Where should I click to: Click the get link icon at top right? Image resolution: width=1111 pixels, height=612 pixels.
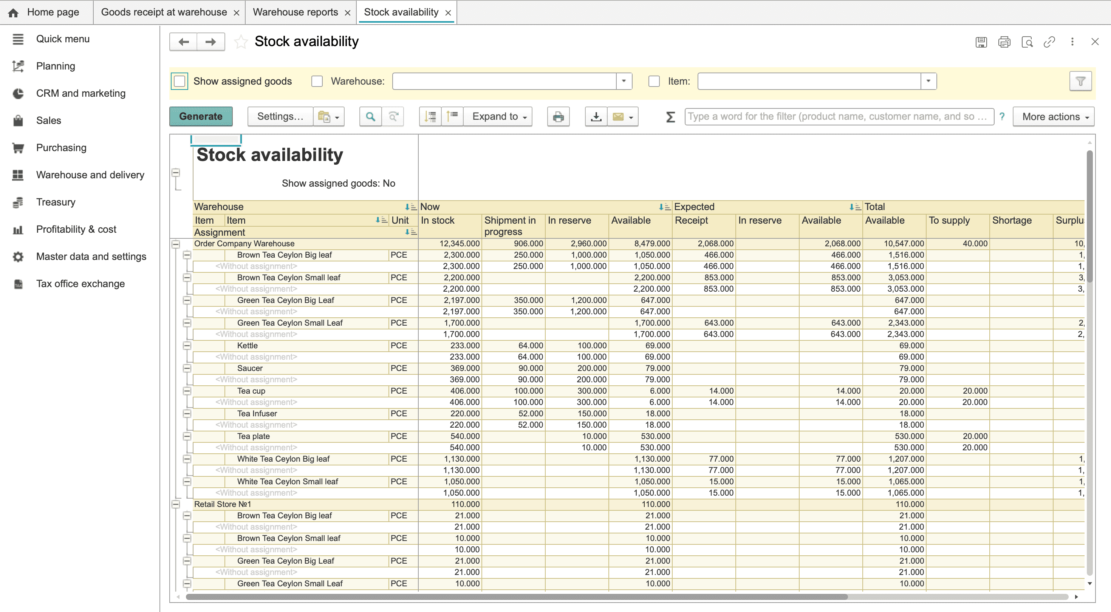1049,42
